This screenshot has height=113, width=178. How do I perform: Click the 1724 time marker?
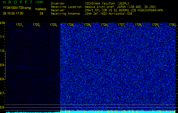click(x=70, y=25)
